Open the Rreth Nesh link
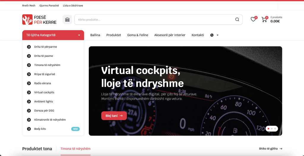Viewport: 304px width, 156px height. pos(29,6)
